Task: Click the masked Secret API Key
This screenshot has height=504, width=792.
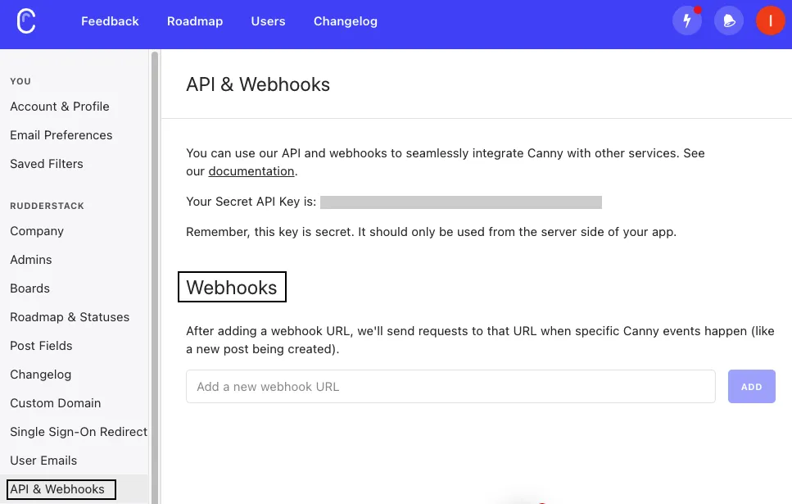Action: coord(460,202)
